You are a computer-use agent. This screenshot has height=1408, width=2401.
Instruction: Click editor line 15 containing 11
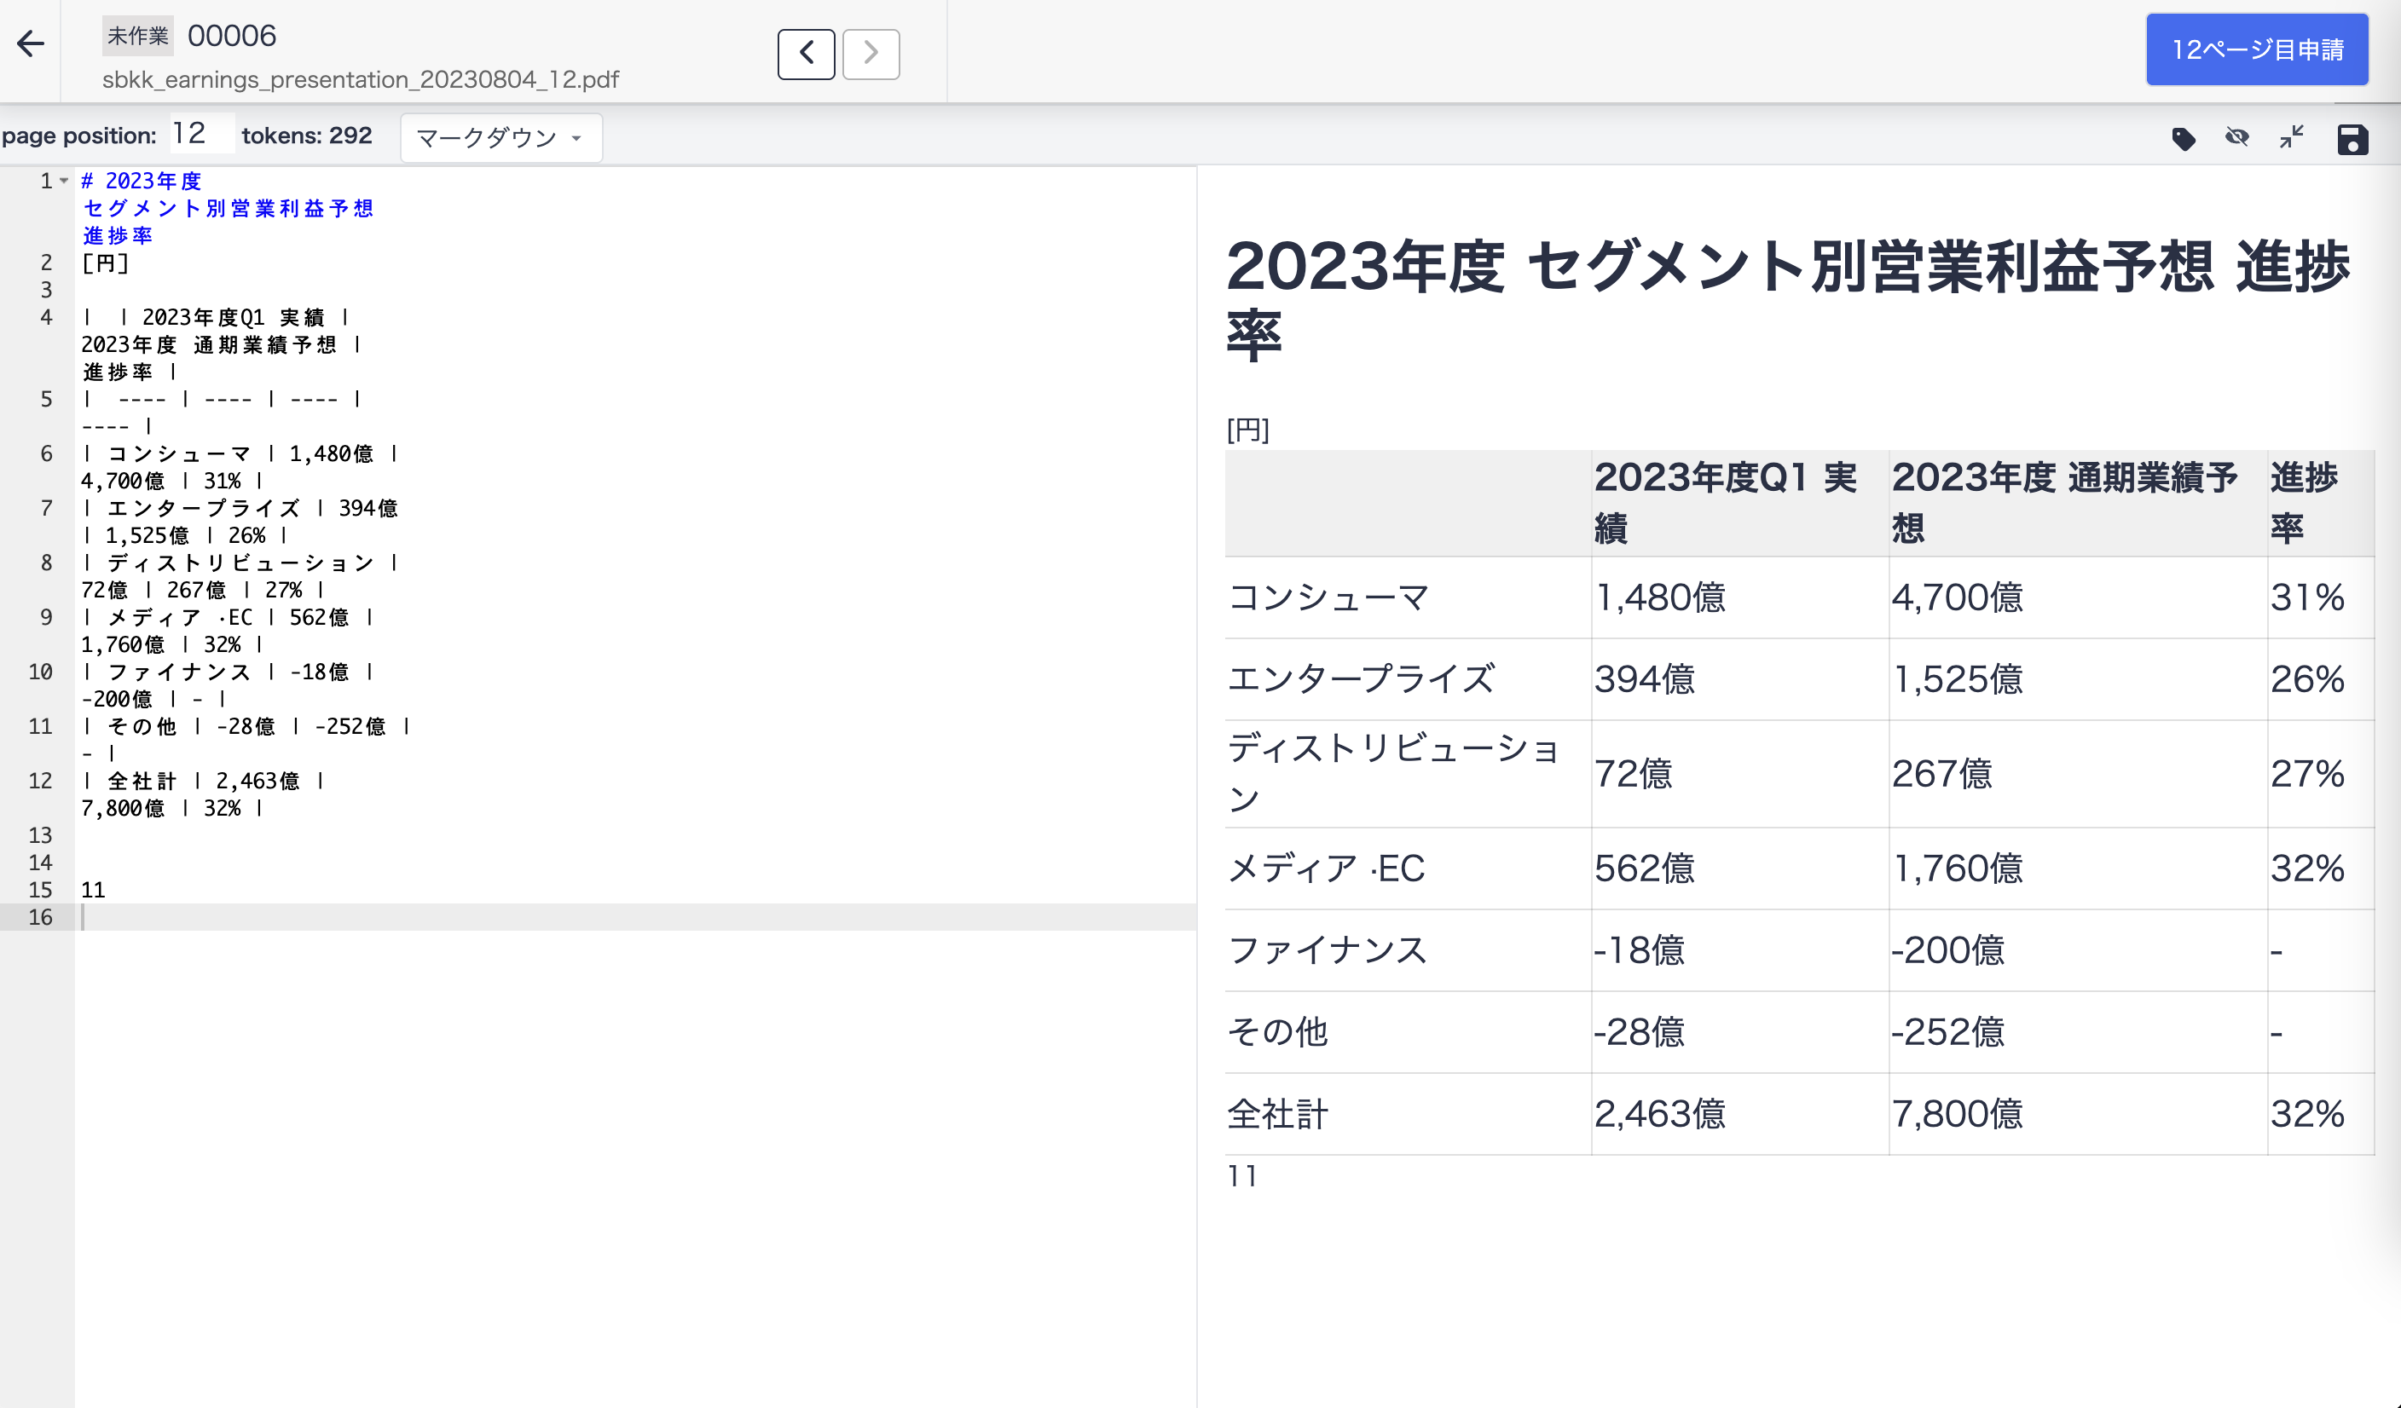click(94, 890)
